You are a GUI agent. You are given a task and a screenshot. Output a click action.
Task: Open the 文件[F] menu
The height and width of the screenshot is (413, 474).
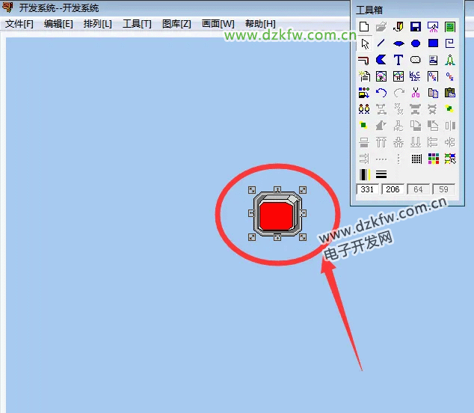pos(19,24)
